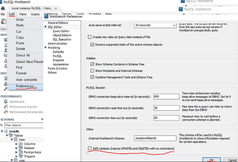This screenshot has width=238, height=162.
Task: Click the Columns folder icon
Action: (20, 144)
